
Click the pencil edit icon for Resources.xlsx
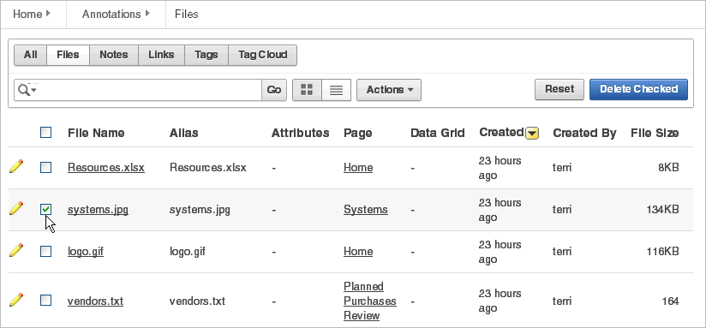[x=16, y=166]
